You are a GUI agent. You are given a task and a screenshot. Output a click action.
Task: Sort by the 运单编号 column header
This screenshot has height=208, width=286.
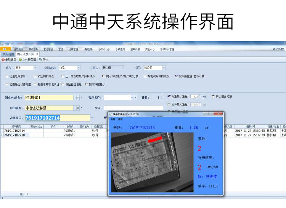point(16,126)
